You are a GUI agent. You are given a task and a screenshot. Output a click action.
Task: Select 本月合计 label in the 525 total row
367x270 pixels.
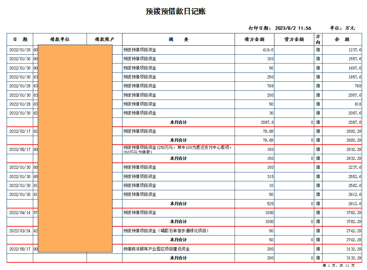tap(178, 204)
